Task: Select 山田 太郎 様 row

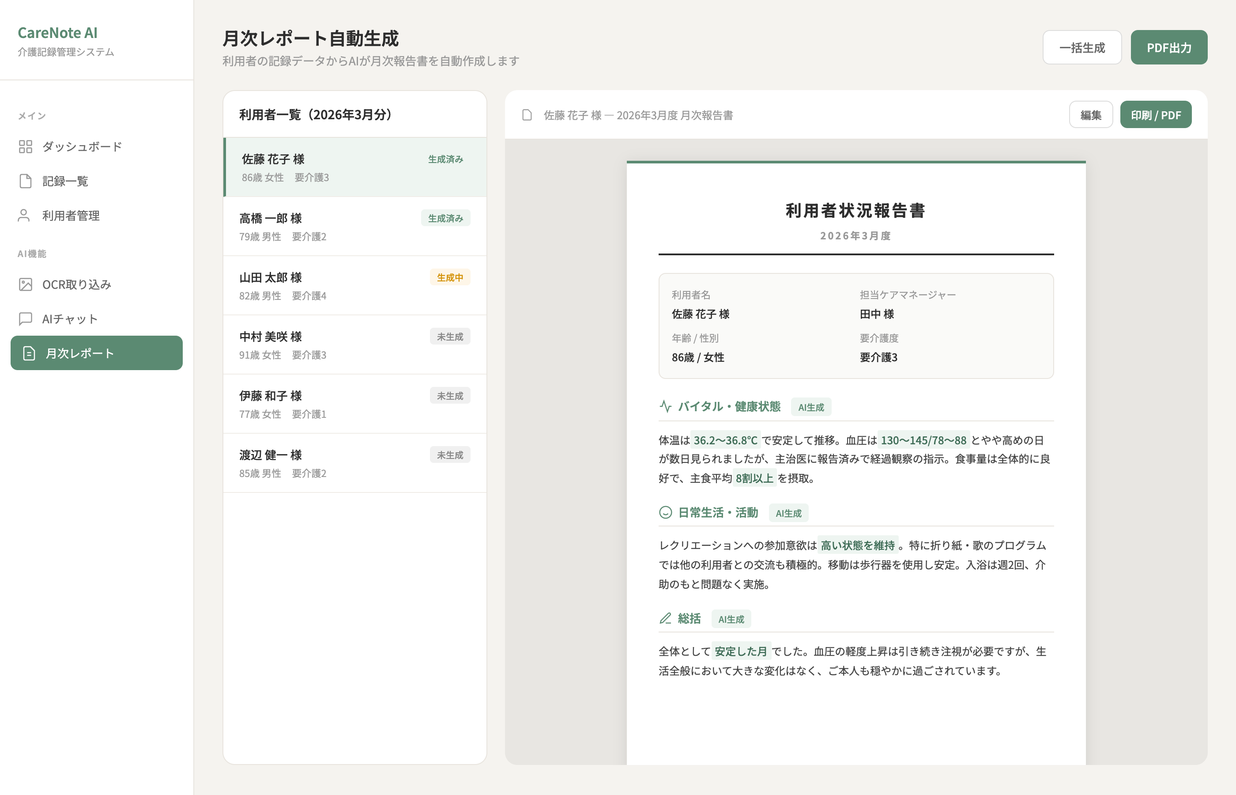Action: point(355,285)
